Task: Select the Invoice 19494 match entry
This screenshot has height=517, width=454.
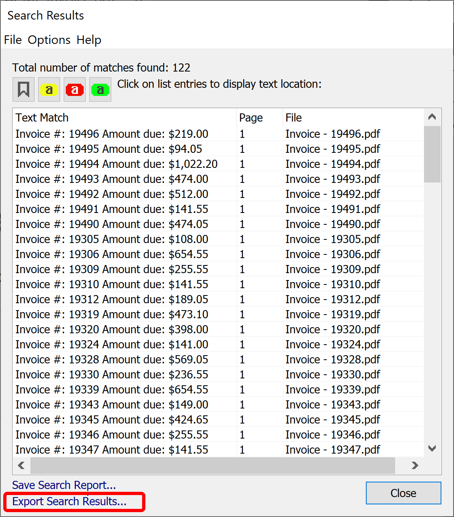Action: [x=117, y=164]
